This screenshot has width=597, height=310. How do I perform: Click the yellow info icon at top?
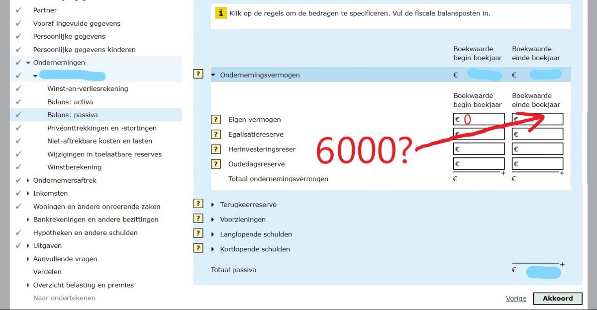221,13
